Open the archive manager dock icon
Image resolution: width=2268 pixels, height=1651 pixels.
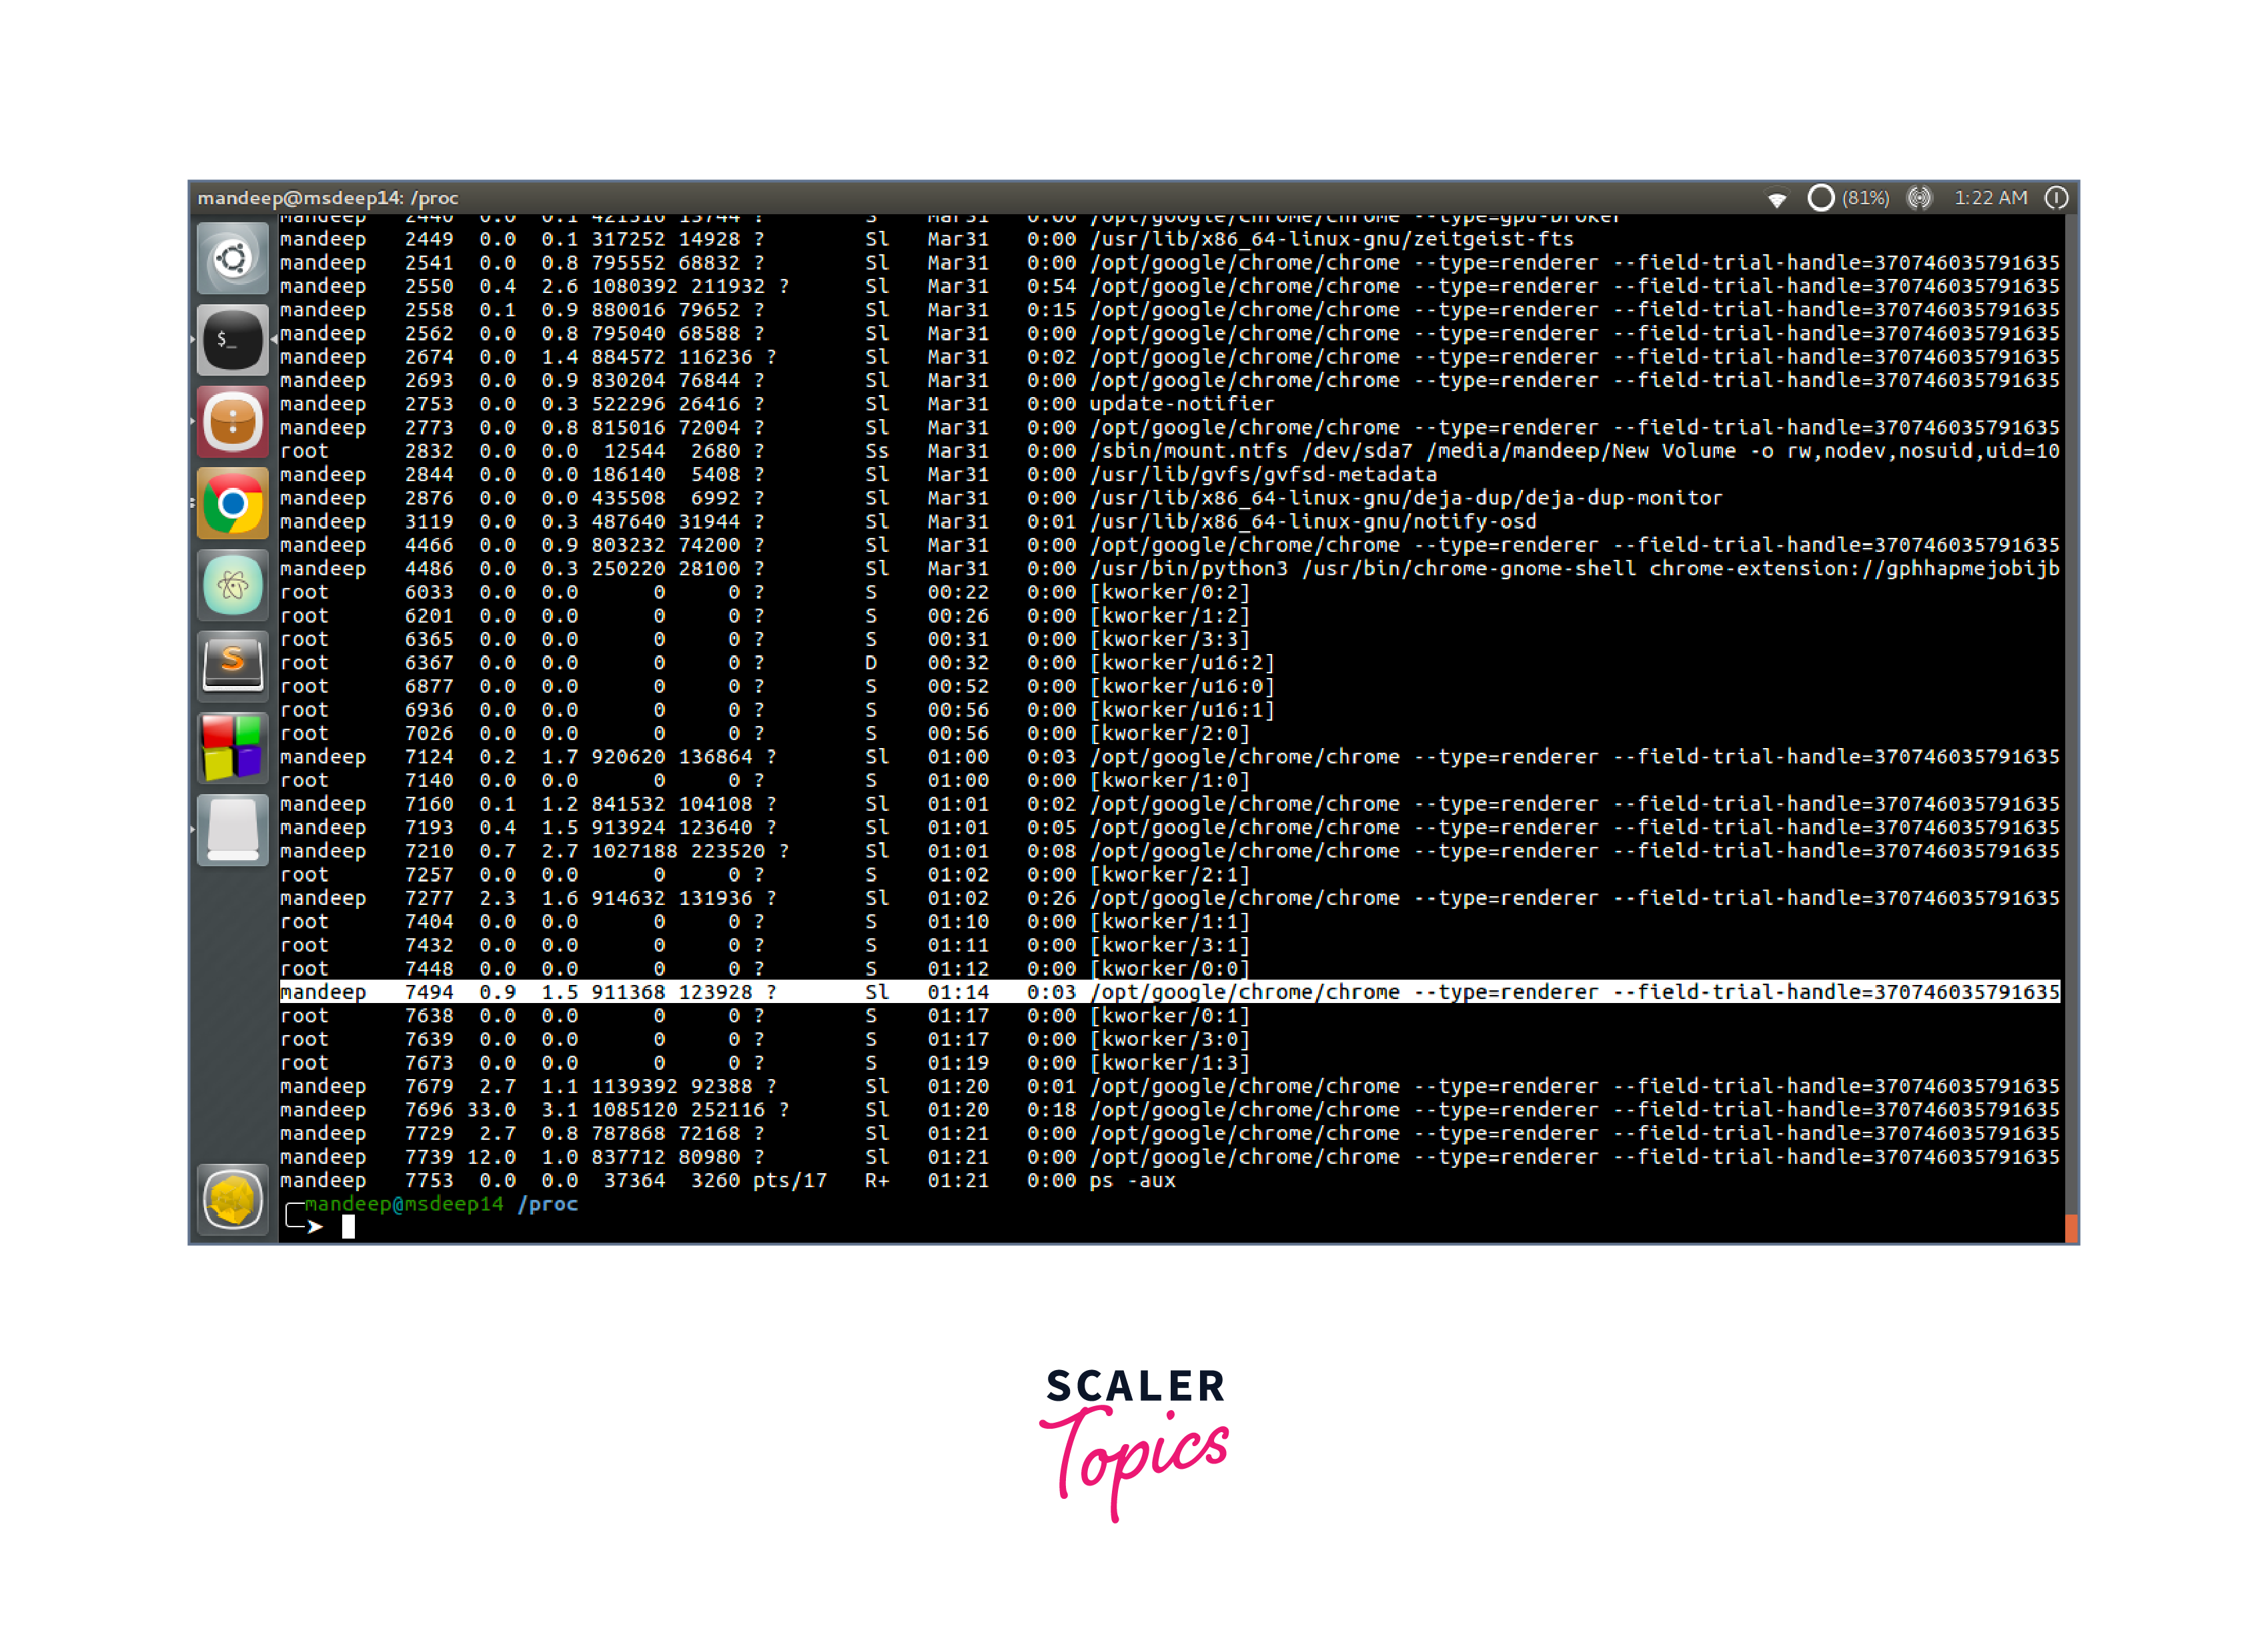coord(232,422)
